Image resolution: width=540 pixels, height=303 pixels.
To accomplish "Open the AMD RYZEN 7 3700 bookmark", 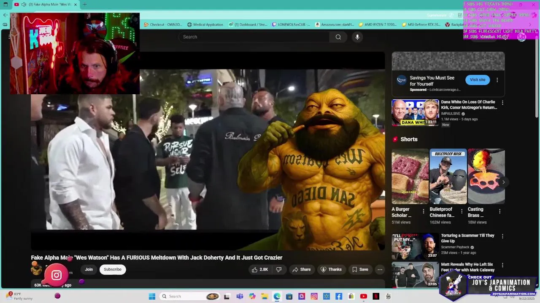I will point(378,24).
